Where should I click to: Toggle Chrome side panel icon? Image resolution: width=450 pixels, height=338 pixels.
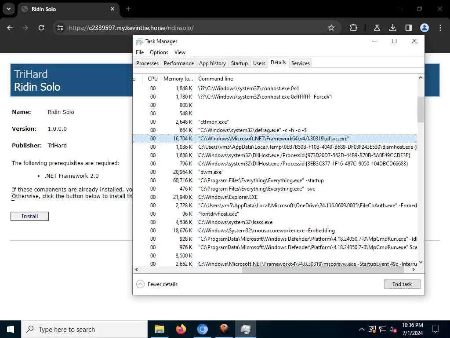[x=408, y=28]
